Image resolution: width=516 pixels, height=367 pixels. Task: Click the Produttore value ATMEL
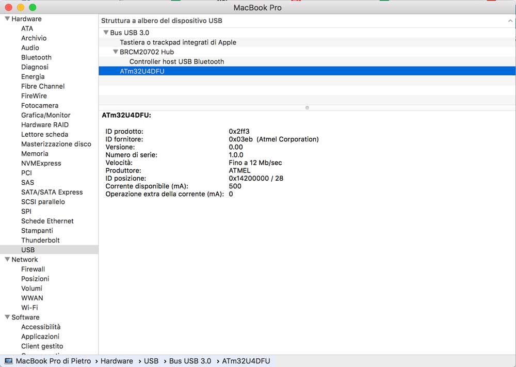coord(239,170)
